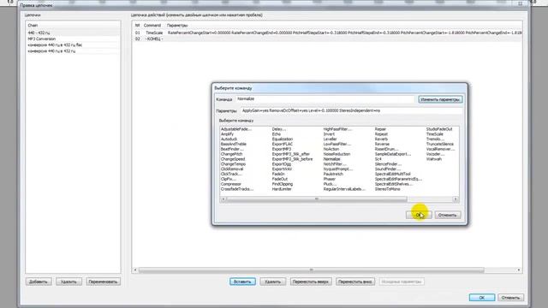Click OK at the bottom of Правка цепочек

(481, 298)
